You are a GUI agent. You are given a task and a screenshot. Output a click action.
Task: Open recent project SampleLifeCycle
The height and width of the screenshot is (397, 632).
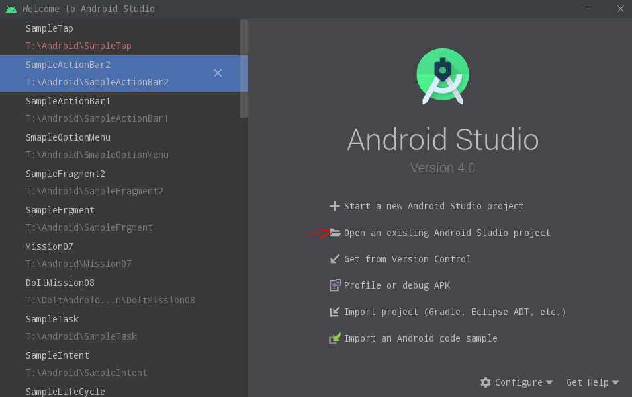(x=66, y=392)
